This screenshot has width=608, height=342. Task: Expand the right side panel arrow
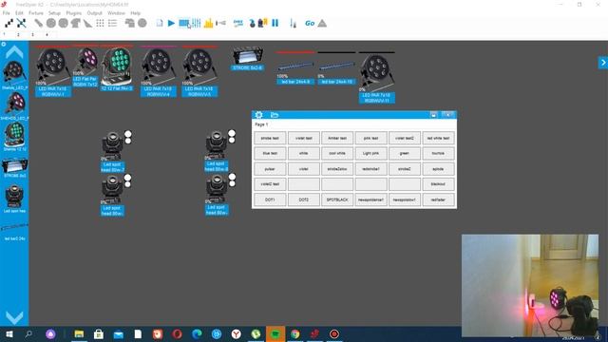click(603, 63)
